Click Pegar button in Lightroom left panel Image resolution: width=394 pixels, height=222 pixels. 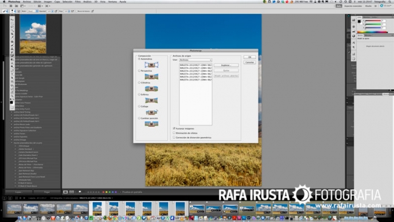pos(47,192)
